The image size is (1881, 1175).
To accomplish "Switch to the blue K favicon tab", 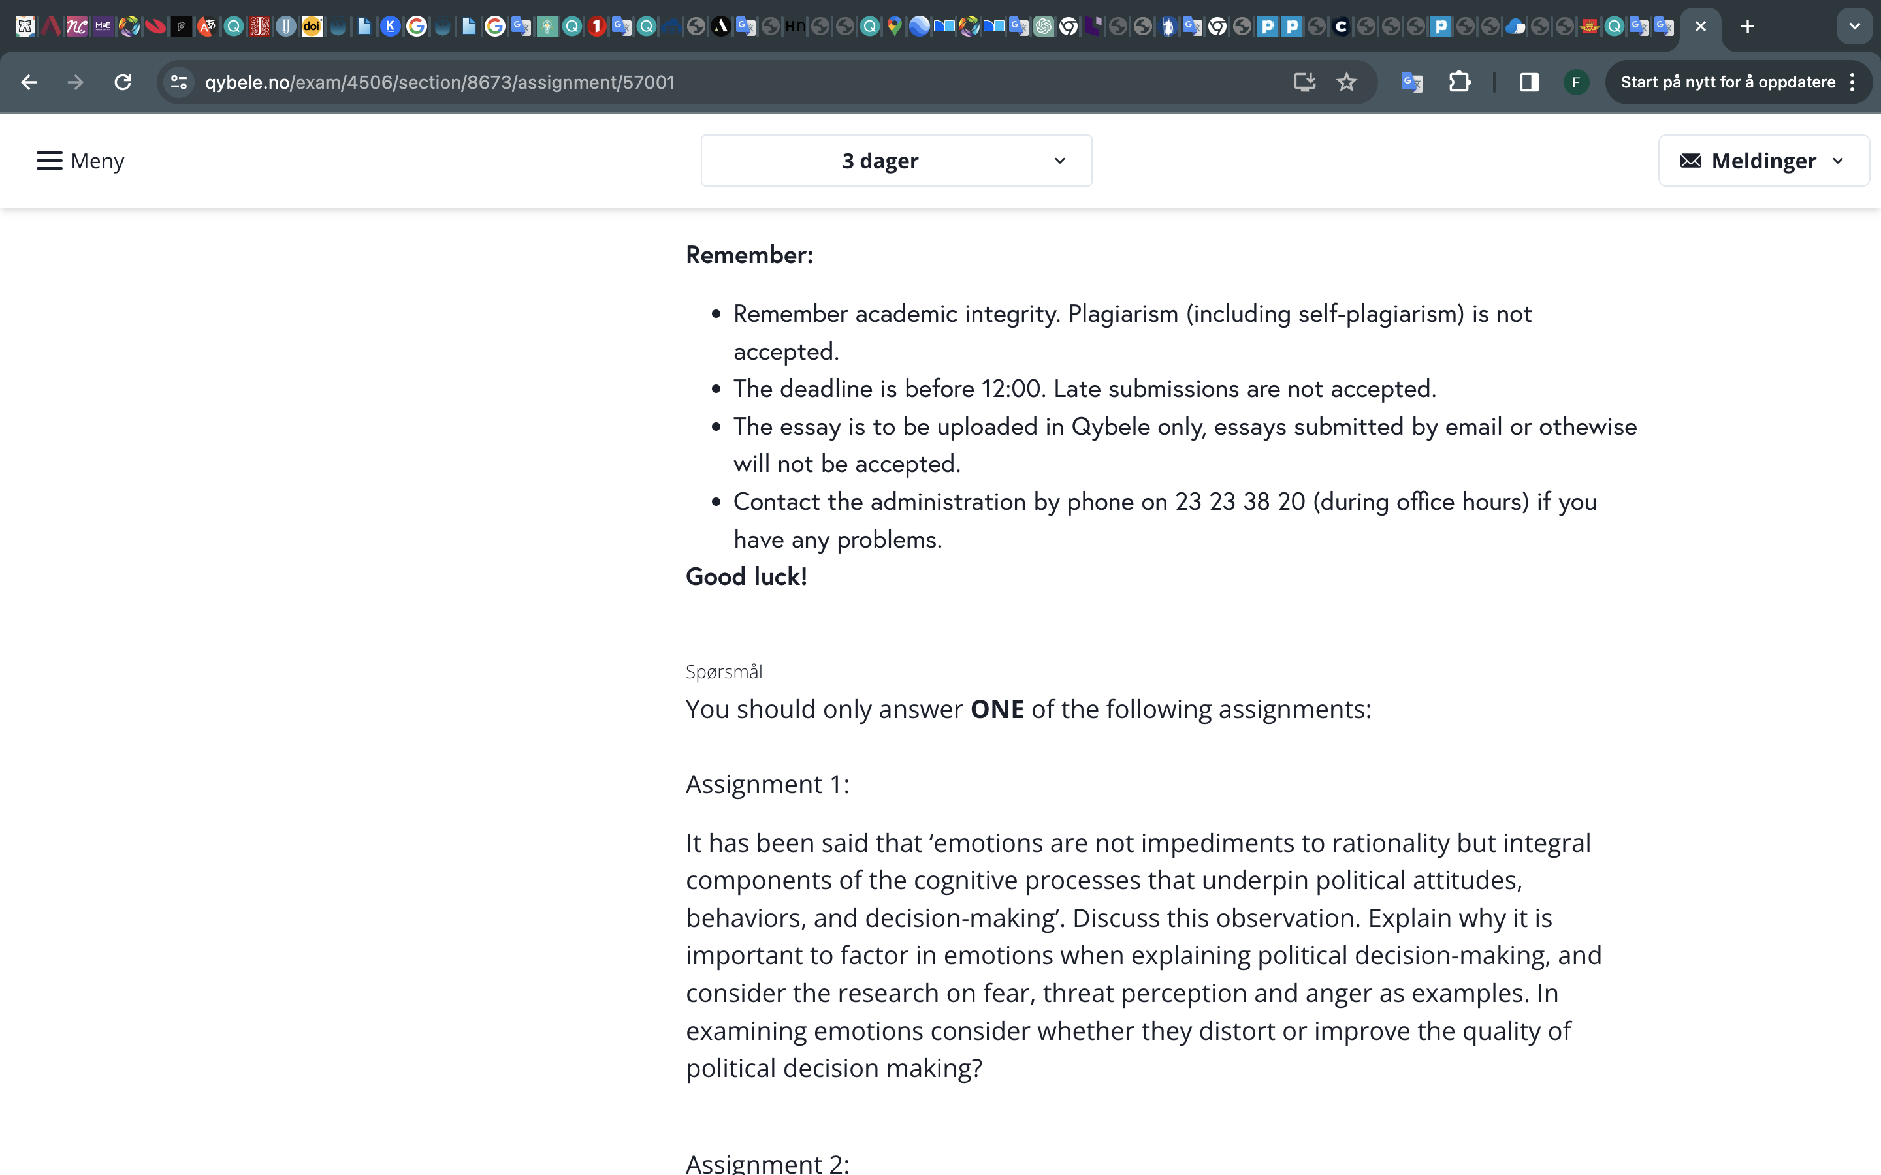I will (x=390, y=26).
